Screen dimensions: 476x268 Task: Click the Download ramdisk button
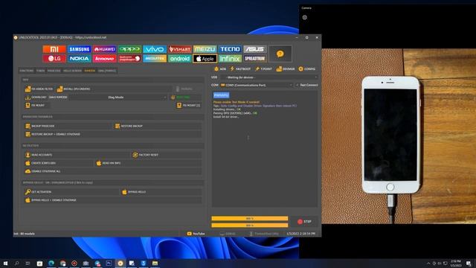coord(36,98)
